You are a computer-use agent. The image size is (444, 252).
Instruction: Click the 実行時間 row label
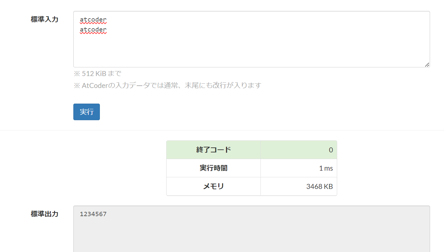(x=213, y=168)
